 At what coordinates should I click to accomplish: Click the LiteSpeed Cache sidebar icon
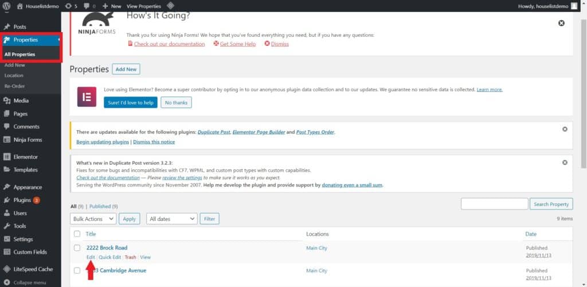click(x=6, y=269)
